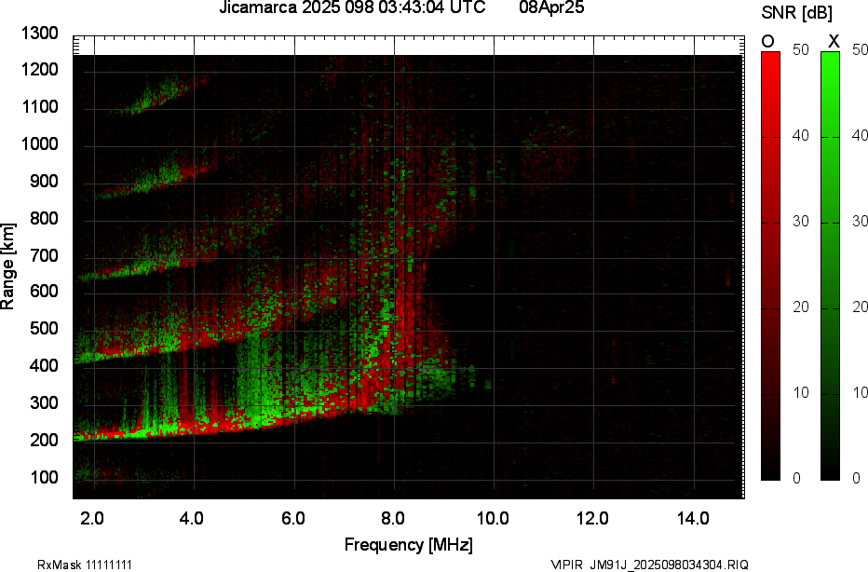Click the 4.0 frequency tick label

point(192,518)
